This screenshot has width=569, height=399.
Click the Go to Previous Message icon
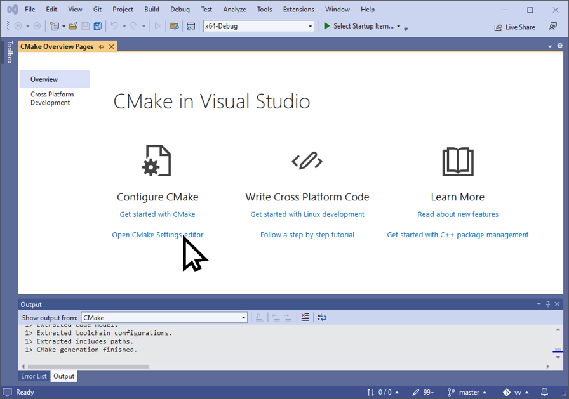[x=276, y=317]
